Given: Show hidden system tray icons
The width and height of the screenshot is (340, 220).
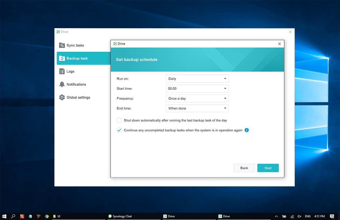Looking at the screenshot, I should click(x=276, y=216).
